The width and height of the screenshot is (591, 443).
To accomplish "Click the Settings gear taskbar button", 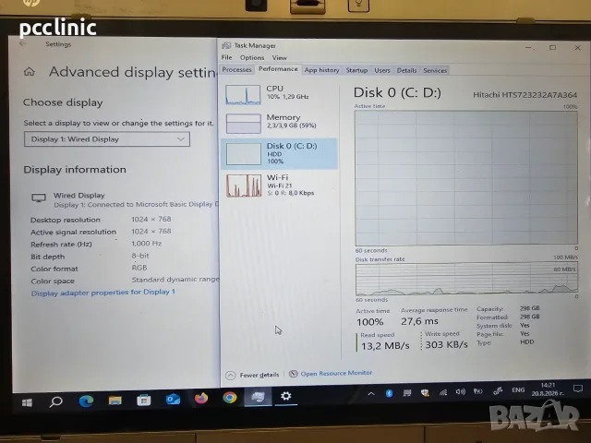I will tap(285, 396).
